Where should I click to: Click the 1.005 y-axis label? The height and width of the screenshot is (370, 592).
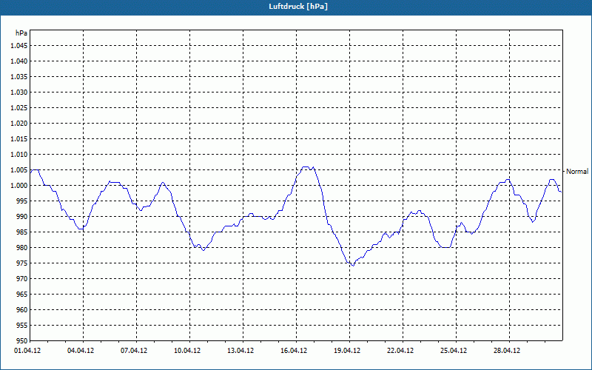pyautogui.click(x=19, y=170)
